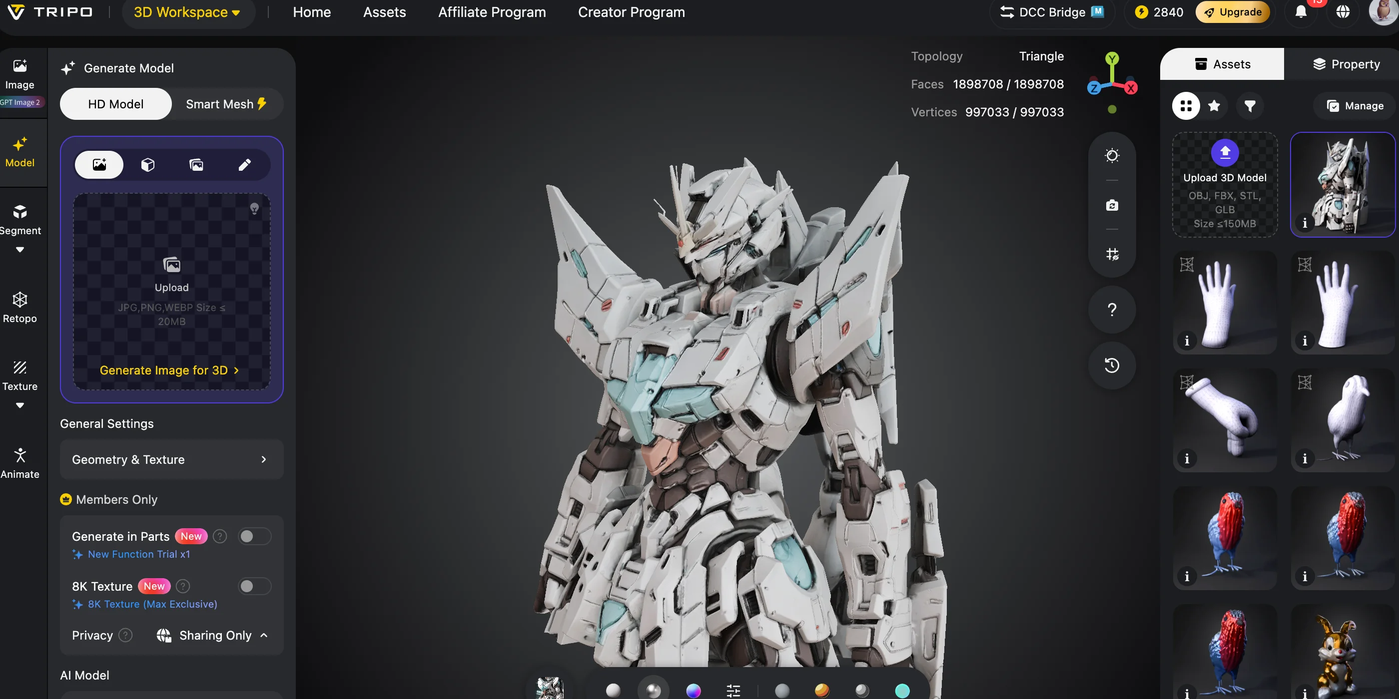Open the Sharing Only privacy dropdown
Viewport: 1399px width, 699px height.
212,635
